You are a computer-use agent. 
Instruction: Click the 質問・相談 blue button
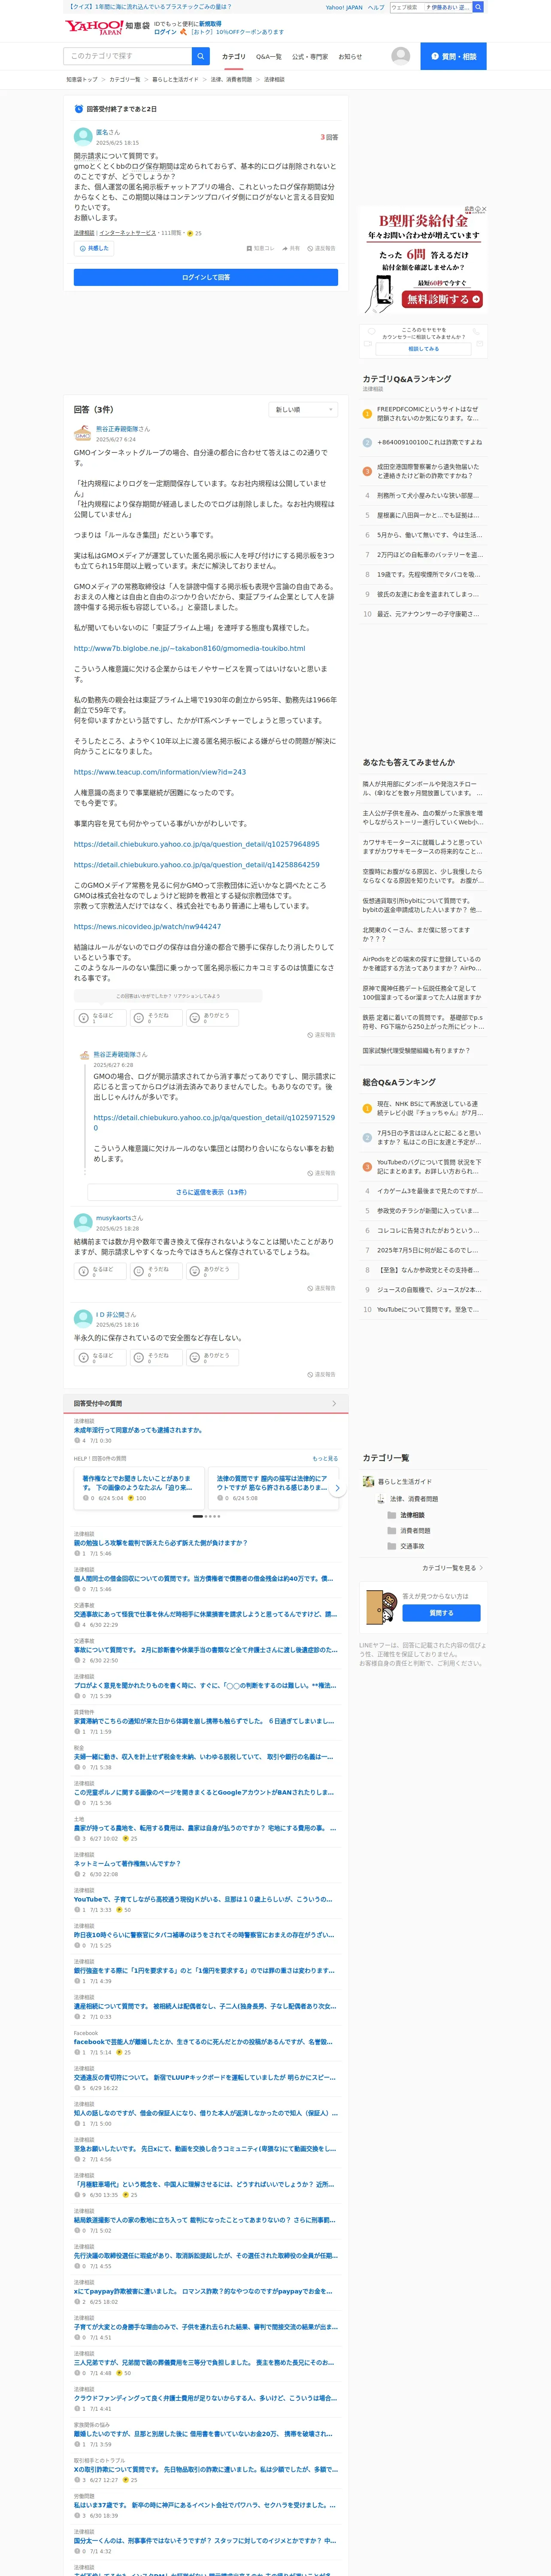pyautogui.click(x=453, y=56)
